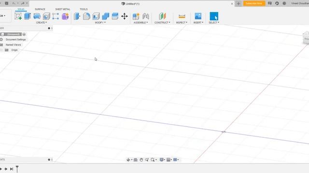The image size is (309, 173).
Task: Open a new design tab with plus
Action: click(x=239, y=3)
